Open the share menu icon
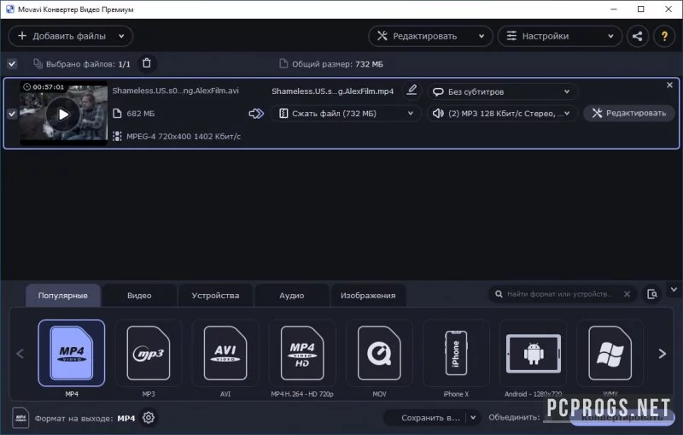Image resolution: width=683 pixels, height=435 pixels. 637,36
